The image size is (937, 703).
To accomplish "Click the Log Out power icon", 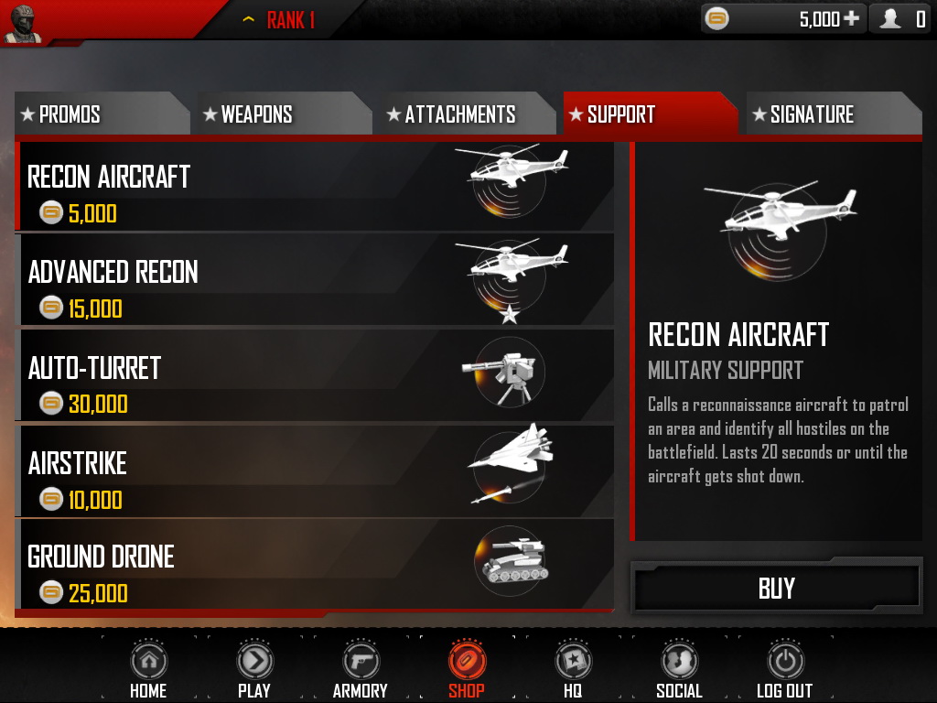I will [785, 661].
